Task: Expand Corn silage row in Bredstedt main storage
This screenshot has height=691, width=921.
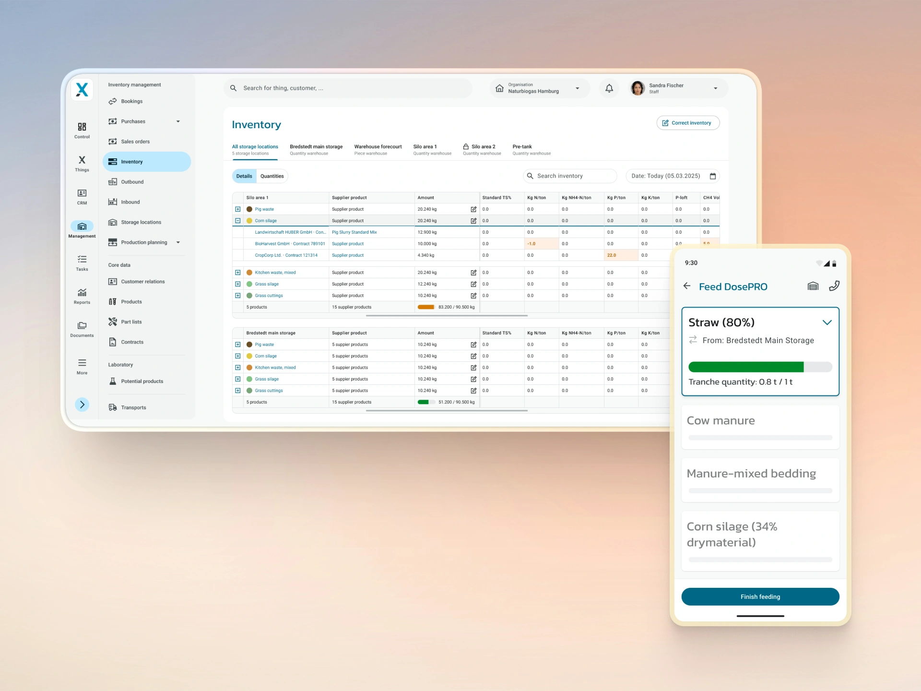Action: click(x=238, y=356)
